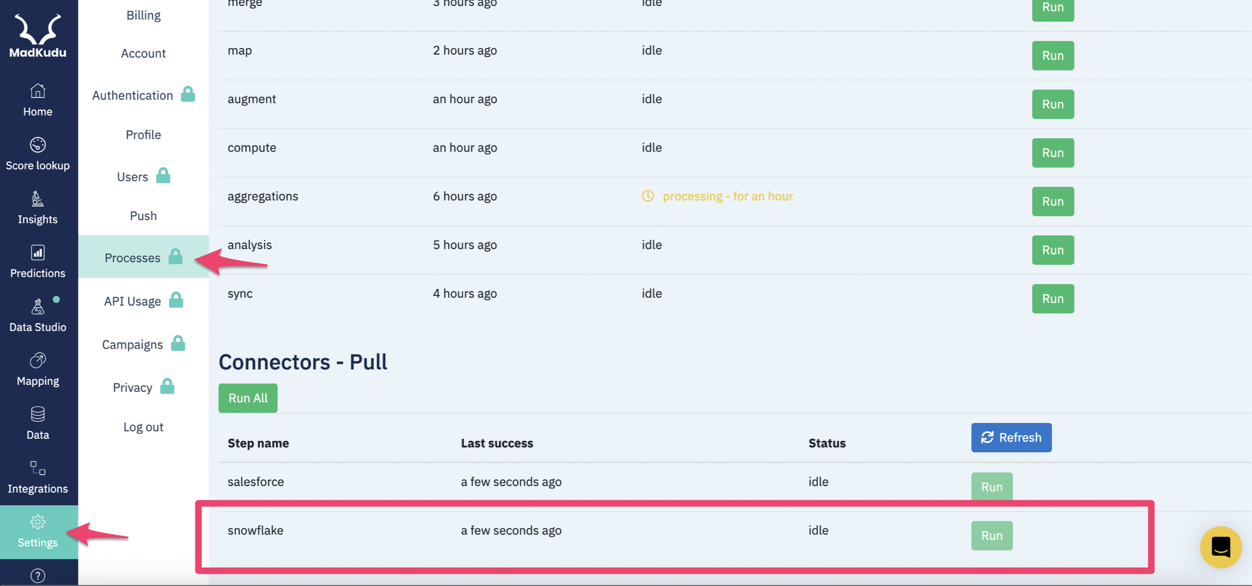Open the help question mark icon
Screen dimensions: 1252x586
(x=38, y=576)
